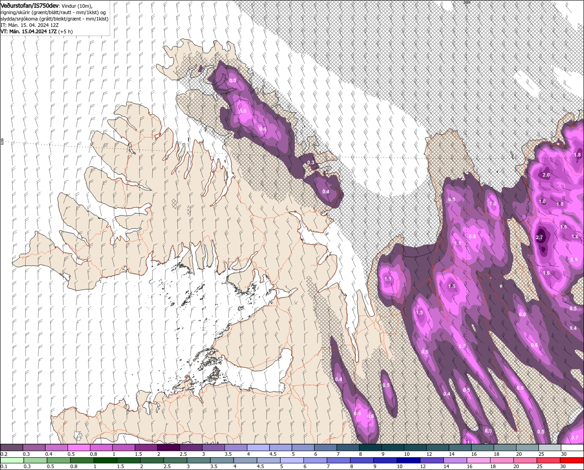
Task: Pick the upper legend swatch between 6 and 7
Action: pyautogui.click(x=326, y=448)
